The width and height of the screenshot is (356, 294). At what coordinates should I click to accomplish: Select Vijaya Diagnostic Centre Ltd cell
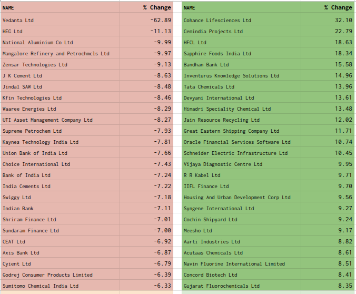click(241, 164)
